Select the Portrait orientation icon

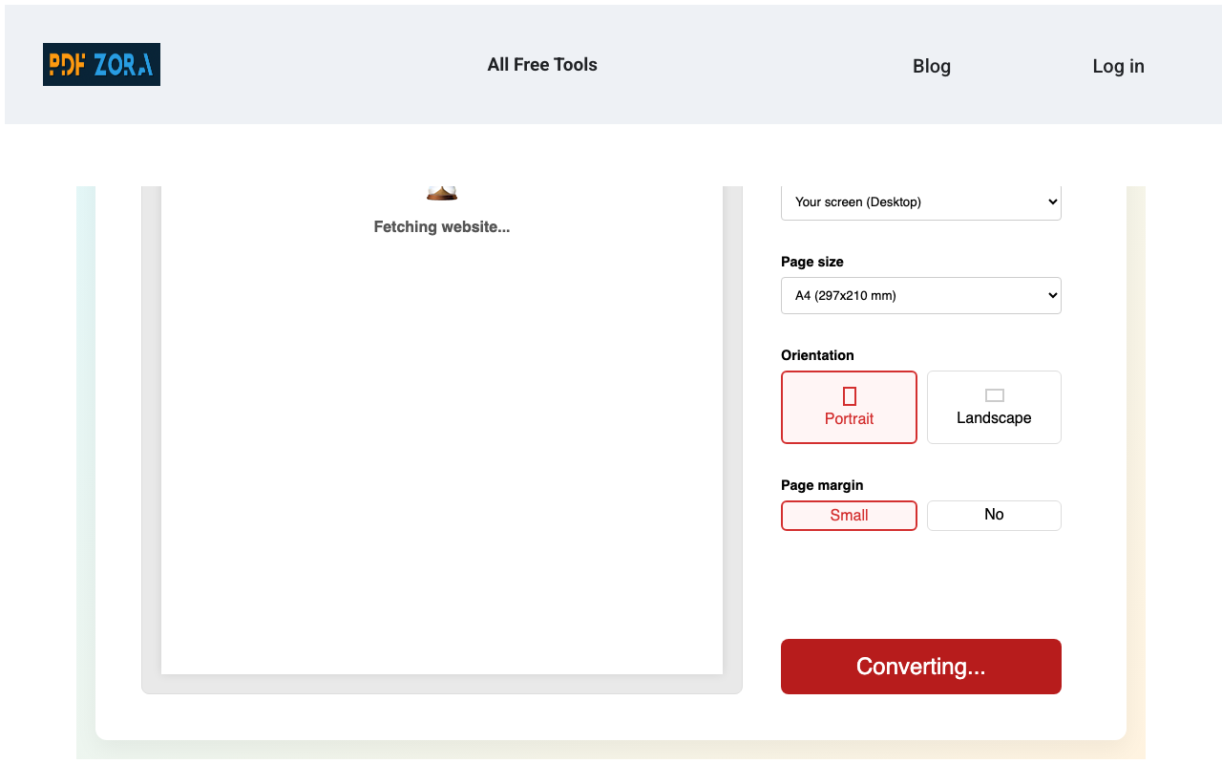pyautogui.click(x=849, y=394)
